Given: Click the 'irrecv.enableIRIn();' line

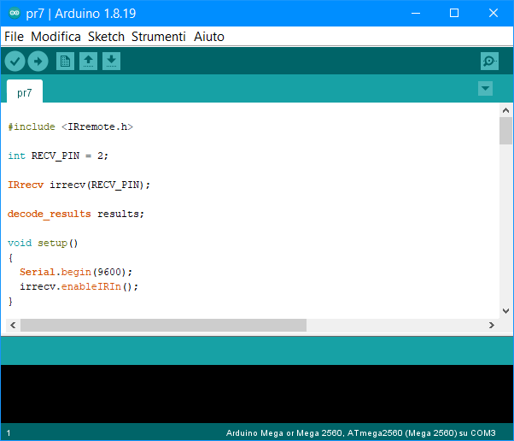Looking at the screenshot, I should (79, 286).
